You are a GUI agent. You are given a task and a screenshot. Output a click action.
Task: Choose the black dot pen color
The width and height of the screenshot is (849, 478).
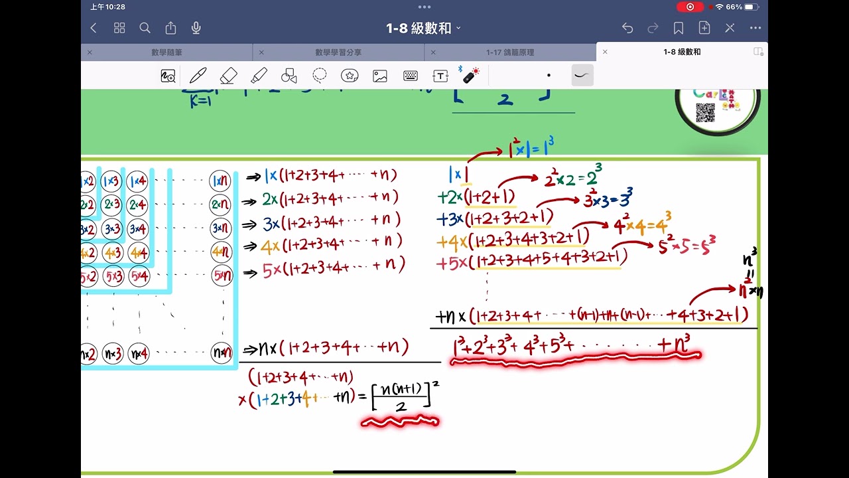pyautogui.click(x=549, y=75)
